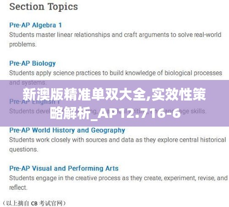The image size is (229, 207).
Task: Click the Arts description about creative process
Action: [x=118, y=178]
